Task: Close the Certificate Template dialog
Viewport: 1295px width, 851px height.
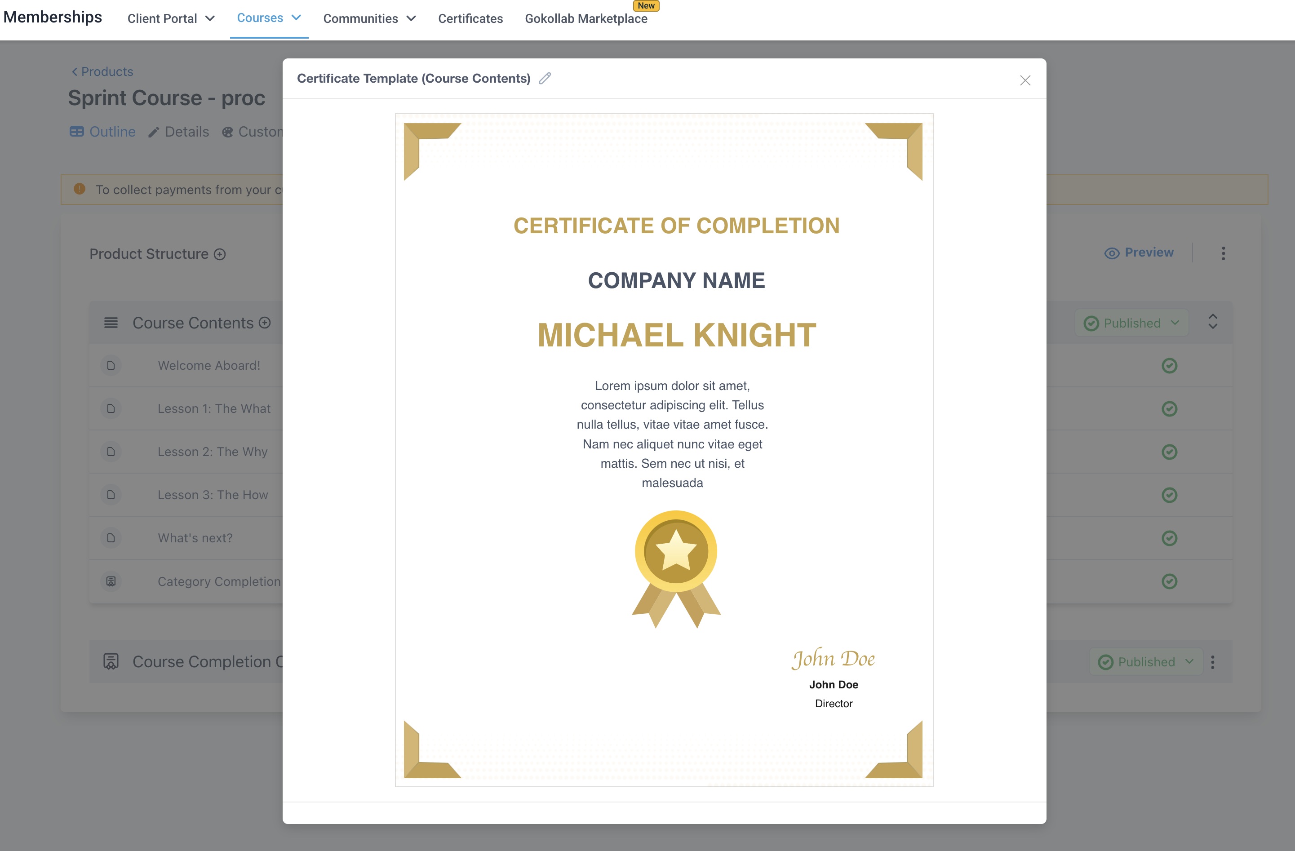Action: (x=1025, y=80)
